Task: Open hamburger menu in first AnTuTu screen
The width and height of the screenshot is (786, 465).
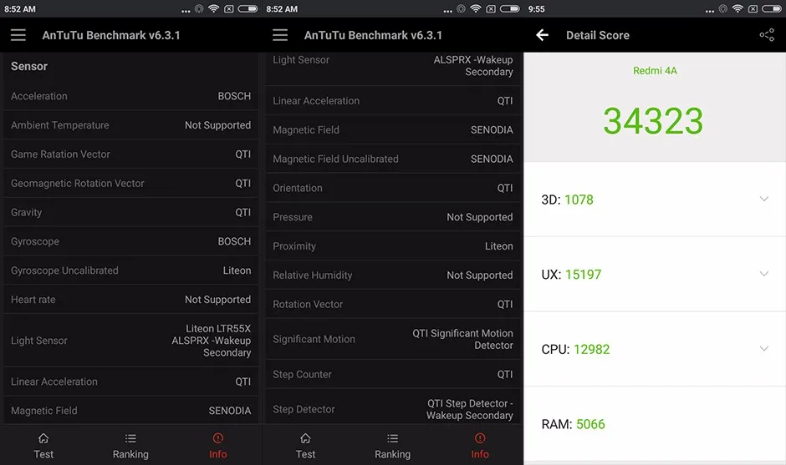Action: pyautogui.click(x=18, y=35)
